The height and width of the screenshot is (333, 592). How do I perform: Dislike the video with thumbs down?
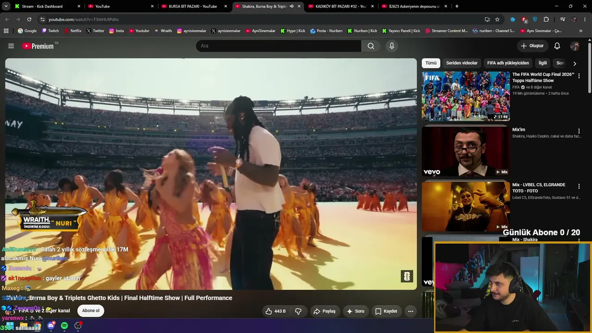298,311
